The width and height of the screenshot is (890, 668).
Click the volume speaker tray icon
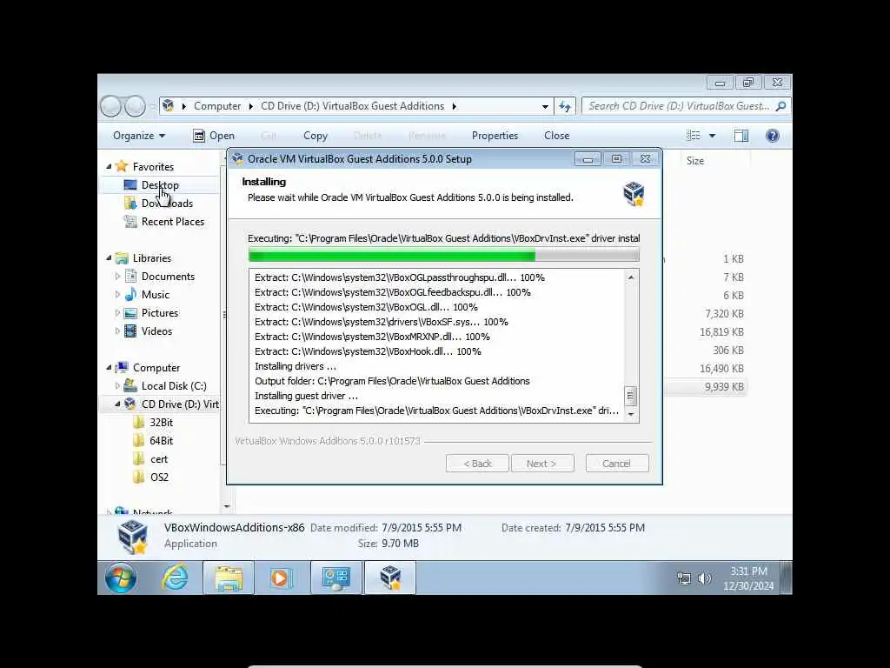coord(704,578)
